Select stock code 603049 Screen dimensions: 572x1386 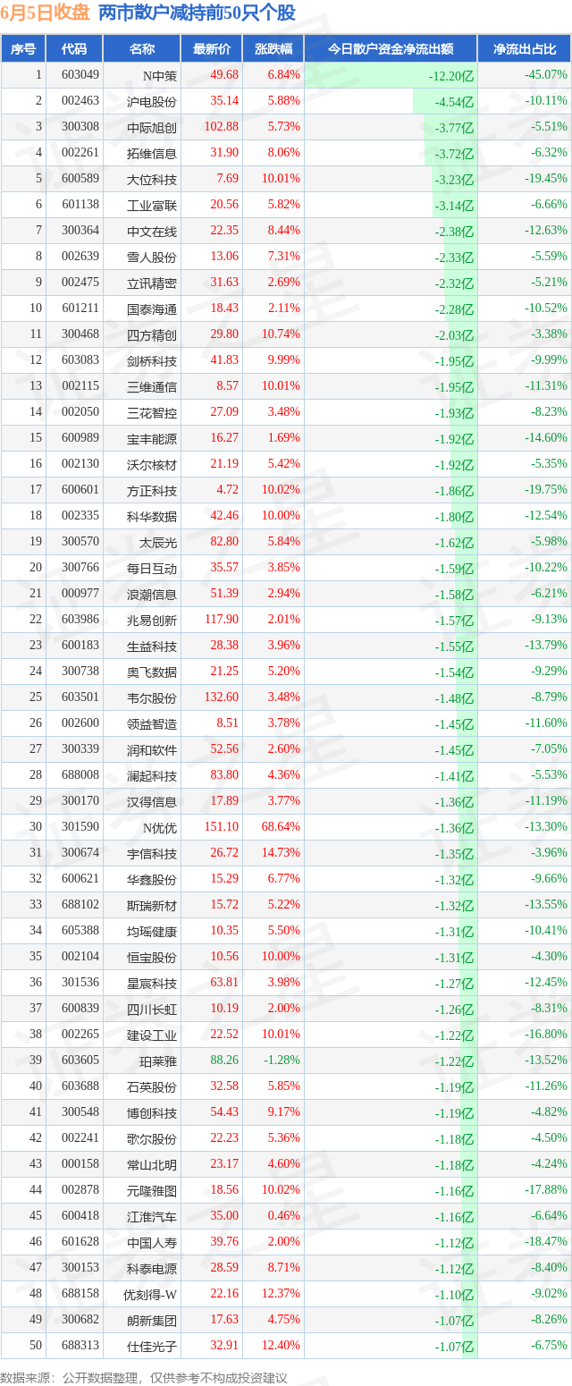(x=80, y=75)
